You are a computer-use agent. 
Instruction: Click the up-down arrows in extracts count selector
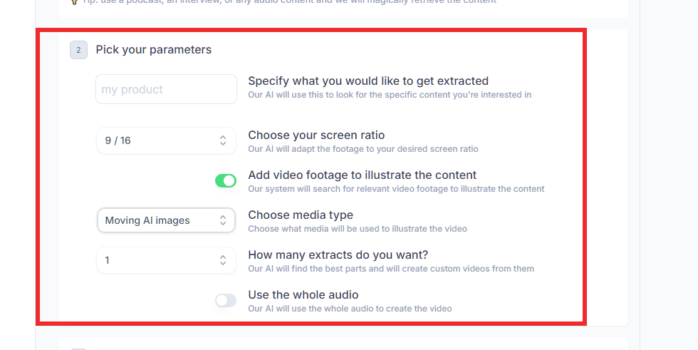point(223,260)
